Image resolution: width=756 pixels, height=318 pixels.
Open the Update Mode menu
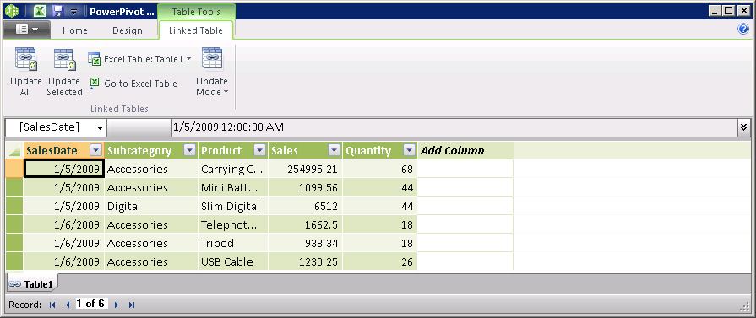click(x=212, y=72)
